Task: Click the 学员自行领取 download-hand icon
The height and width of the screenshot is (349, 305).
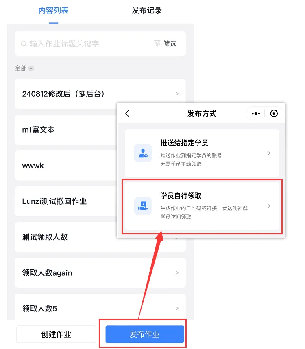Action: [143, 206]
